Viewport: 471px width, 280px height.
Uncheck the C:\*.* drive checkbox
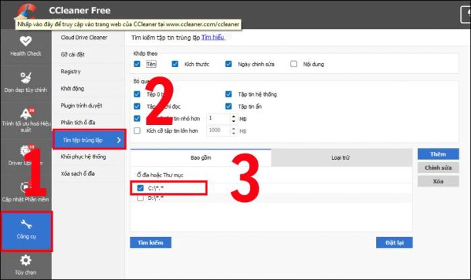tap(140, 188)
